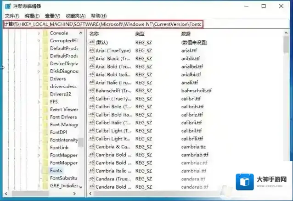Click the tree pane scroll left arrow
The height and width of the screenshot is (201, 293).
tap(6, 194)
